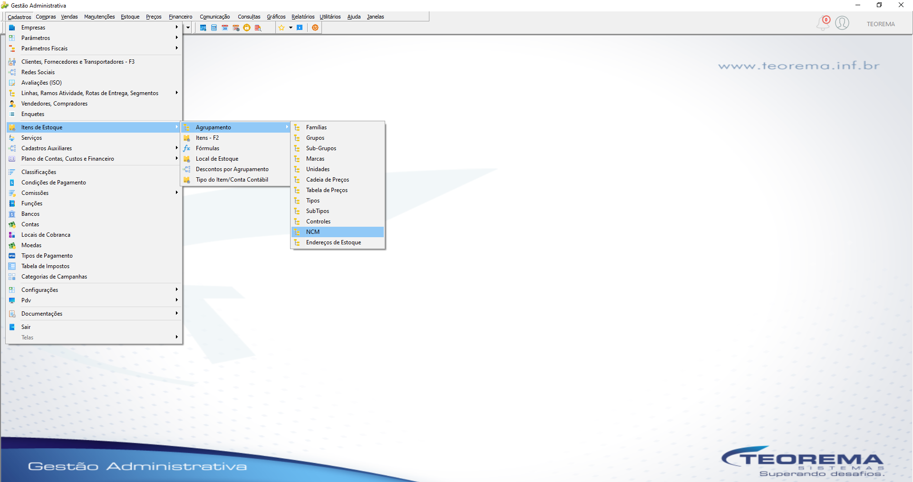This screenshot has width=913, height=482.
Task: Click the yellow star favorites icon
Action: click(282, 28)
